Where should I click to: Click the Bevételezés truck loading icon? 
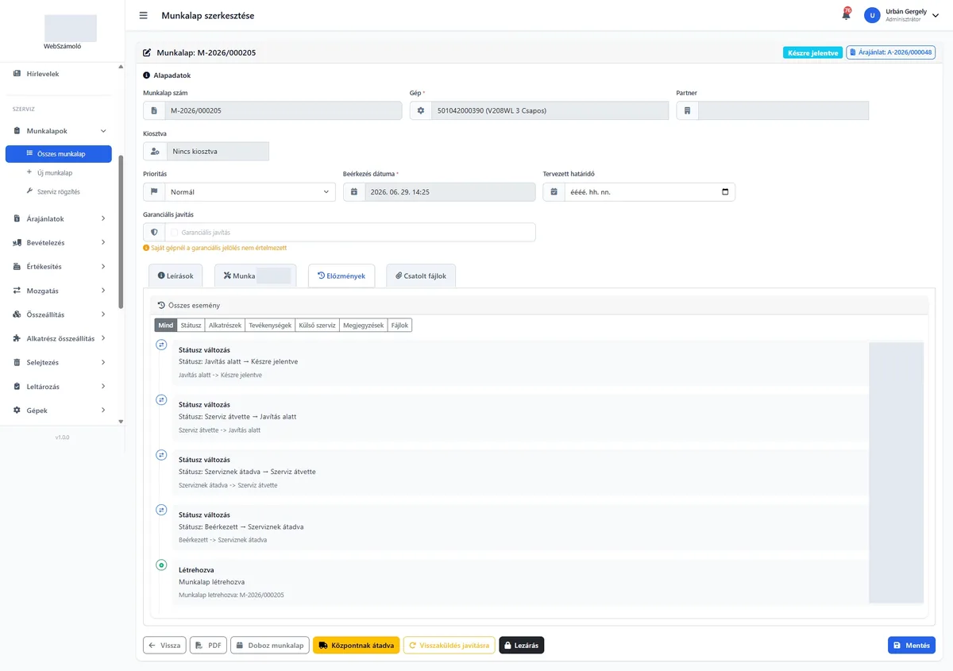[17, 242]
